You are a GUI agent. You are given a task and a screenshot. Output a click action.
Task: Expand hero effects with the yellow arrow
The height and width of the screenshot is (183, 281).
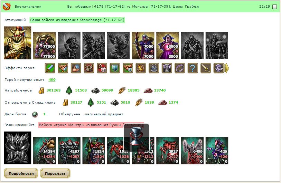(x=227, y=68)
